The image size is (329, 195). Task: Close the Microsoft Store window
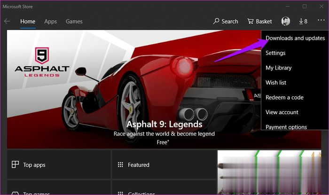tap(321, 6)
